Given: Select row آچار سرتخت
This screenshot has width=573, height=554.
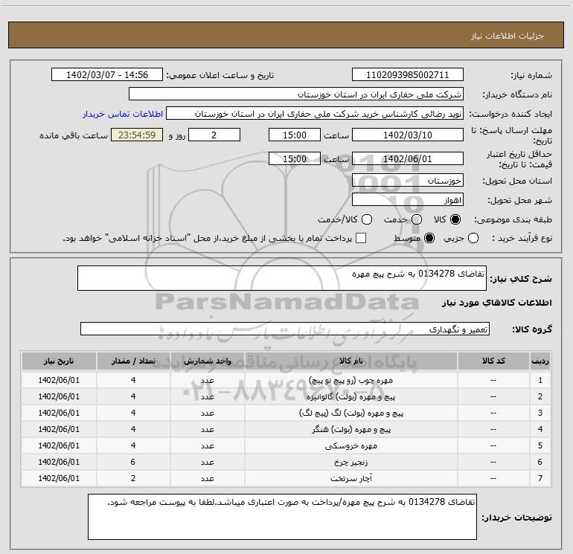Looking at the screenshot, I should click(x=286, y=478).
